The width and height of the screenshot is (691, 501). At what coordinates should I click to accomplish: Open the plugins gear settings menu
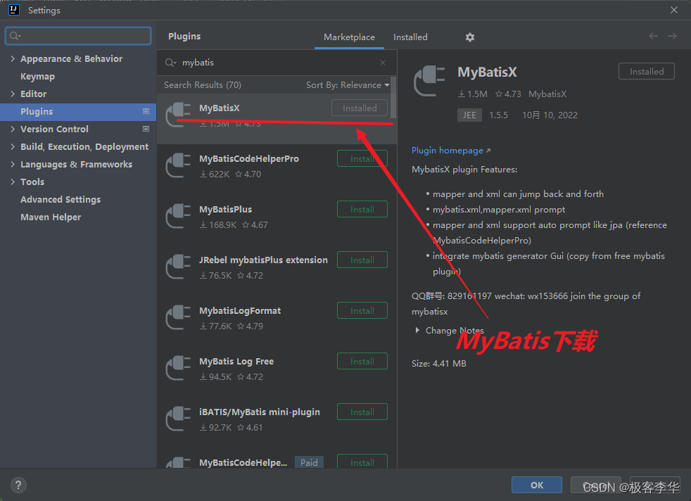coord(470,37)
